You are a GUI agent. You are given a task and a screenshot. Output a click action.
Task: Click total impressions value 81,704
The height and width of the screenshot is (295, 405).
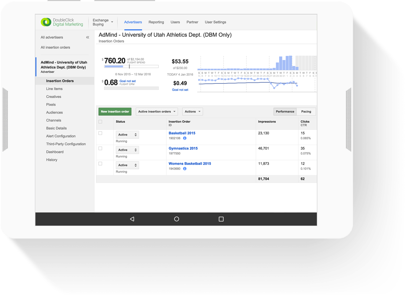[x=264, y=179]
